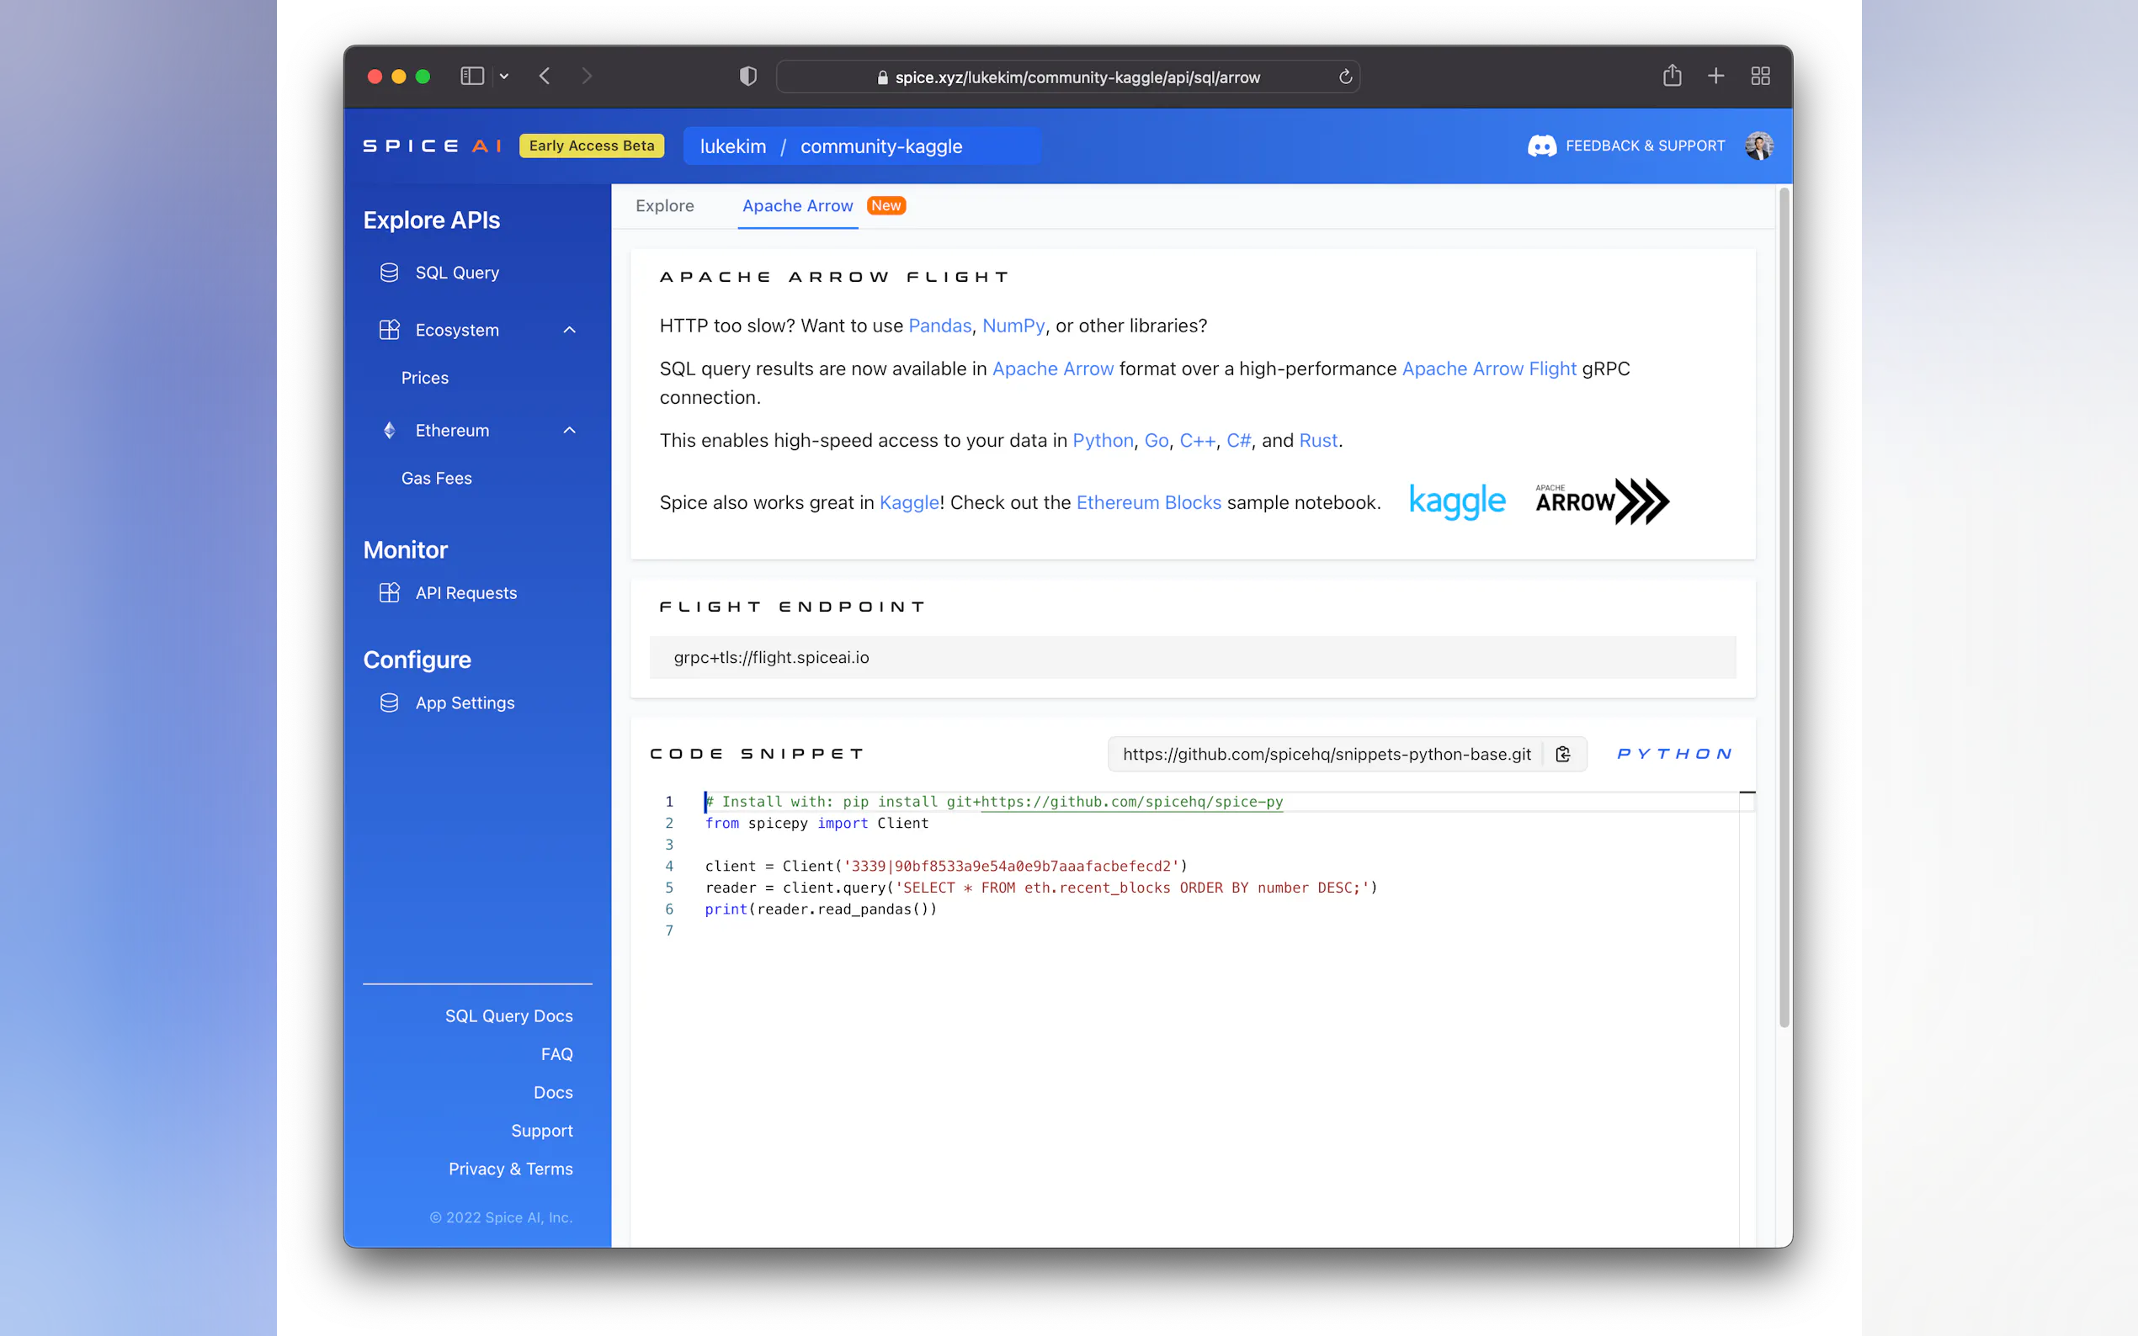Click the privacy shield icon

(747, 76)
